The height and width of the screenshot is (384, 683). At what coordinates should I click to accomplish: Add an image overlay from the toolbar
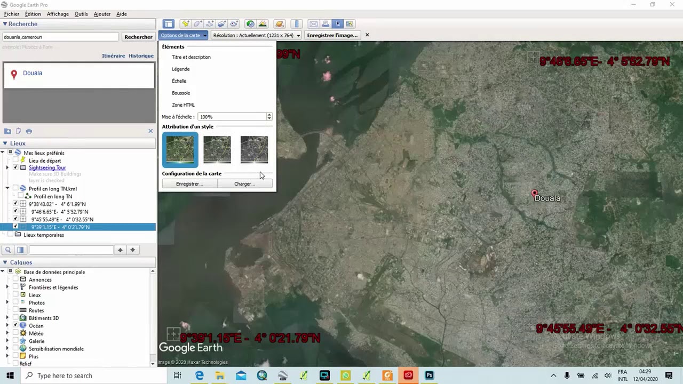(x=222, y=24)
